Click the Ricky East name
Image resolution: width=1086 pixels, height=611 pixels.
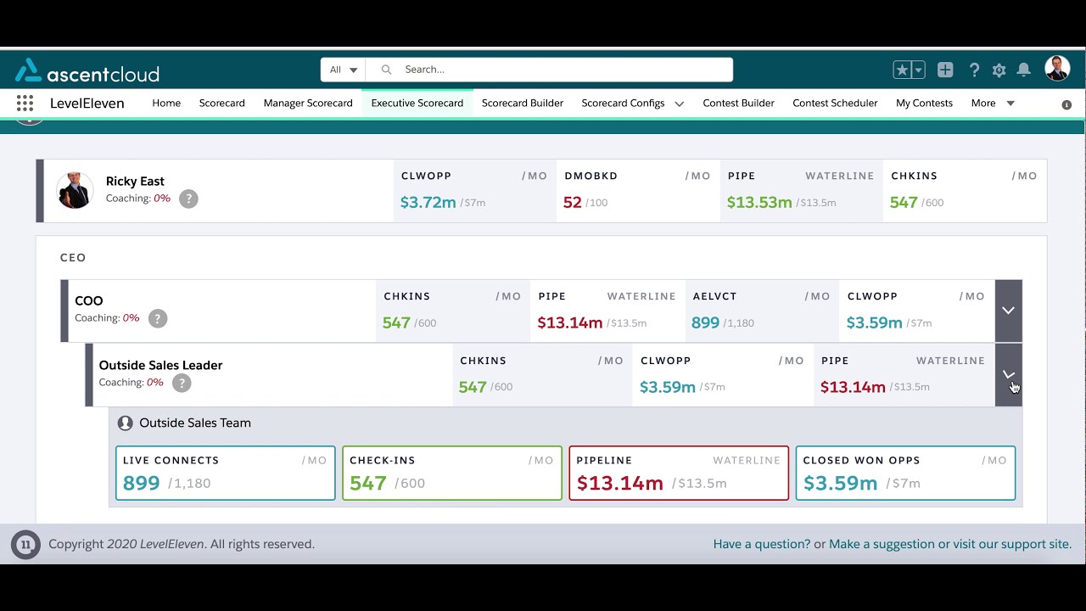pyautogui.click(x=135, y=181)
